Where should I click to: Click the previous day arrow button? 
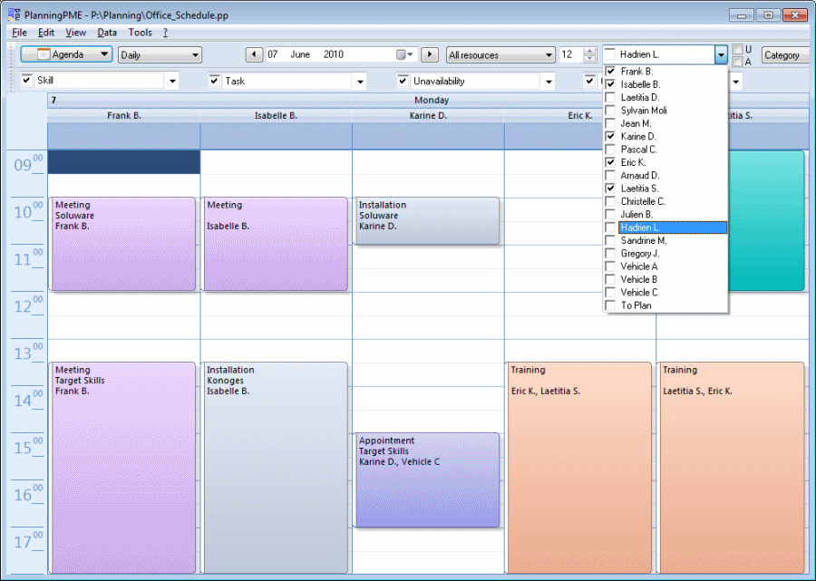[254, 54]
